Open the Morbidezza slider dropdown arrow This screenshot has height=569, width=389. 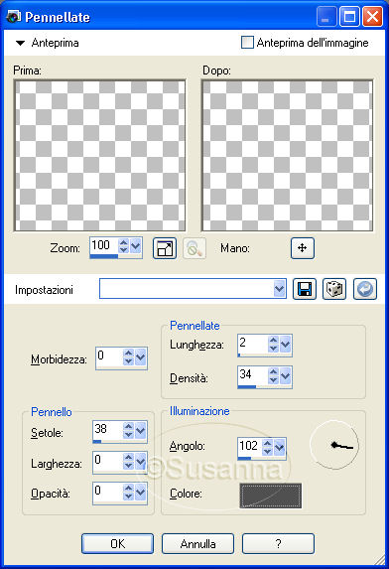[x=141, y=357]
